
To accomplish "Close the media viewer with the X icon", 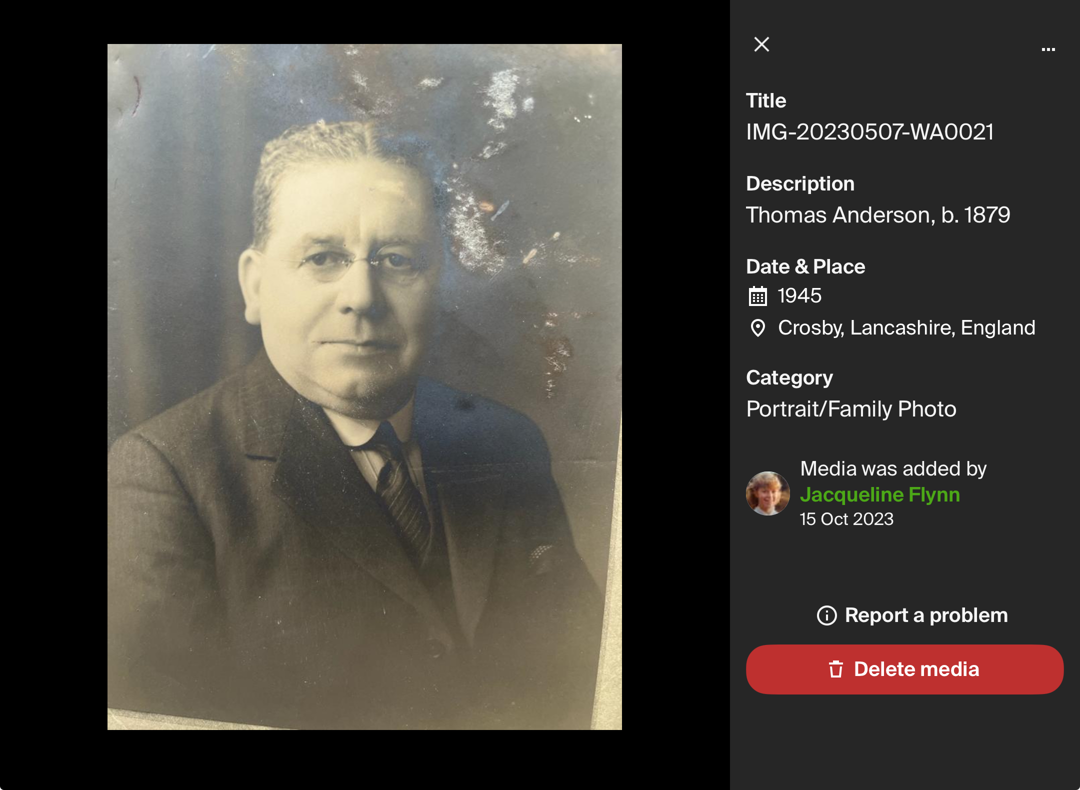I will [761, 44].
